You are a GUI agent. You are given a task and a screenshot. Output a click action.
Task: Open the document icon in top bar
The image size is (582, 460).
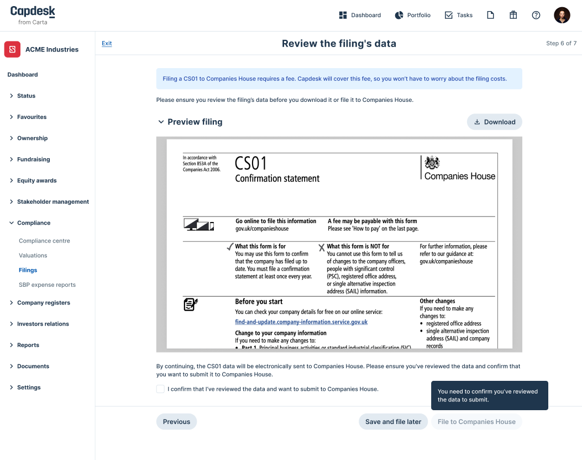[x=490, y=15]
